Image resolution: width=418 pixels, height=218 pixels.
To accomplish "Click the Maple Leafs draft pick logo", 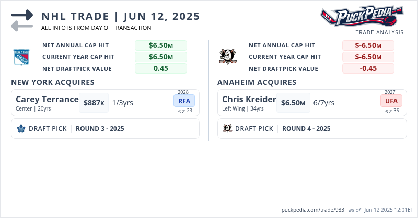I will [21, 129].
